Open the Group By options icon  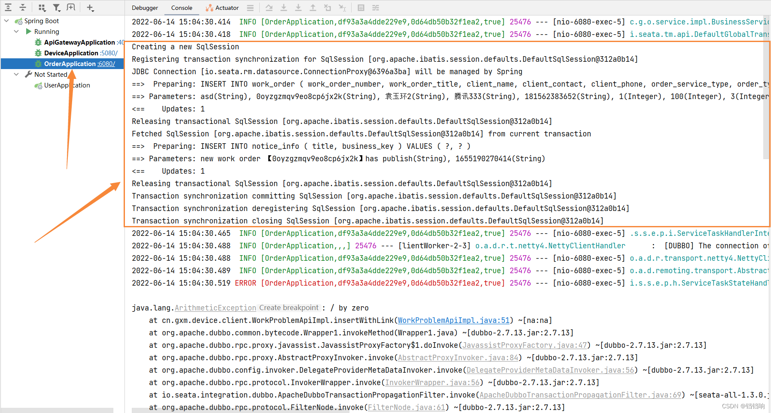point(42,7)
